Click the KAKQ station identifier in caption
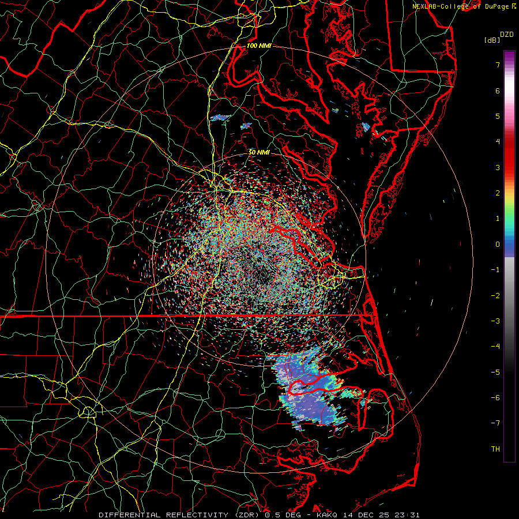The height and width of the screenshot is (519, 519). (327, 515)
